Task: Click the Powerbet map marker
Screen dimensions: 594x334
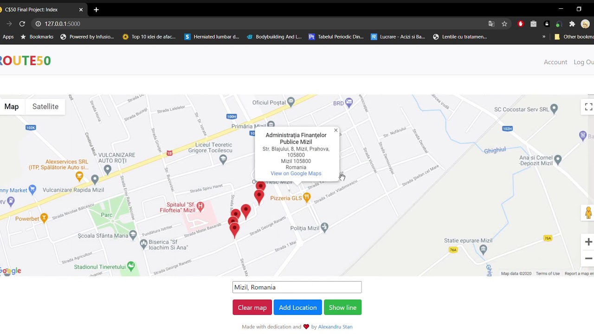Action: tap(44, 217)
